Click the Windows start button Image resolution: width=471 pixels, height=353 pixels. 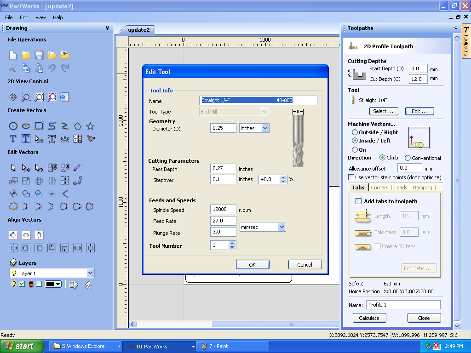[21, 347]
